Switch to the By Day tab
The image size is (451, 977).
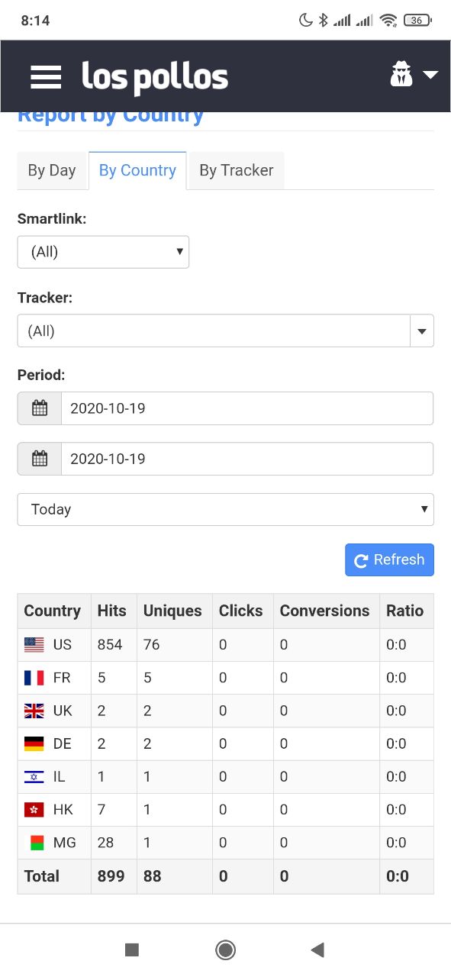(52, 170)
